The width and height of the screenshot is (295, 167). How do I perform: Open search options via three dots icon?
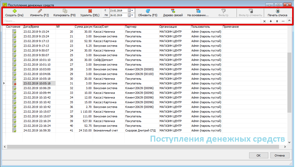click(283, 21)
